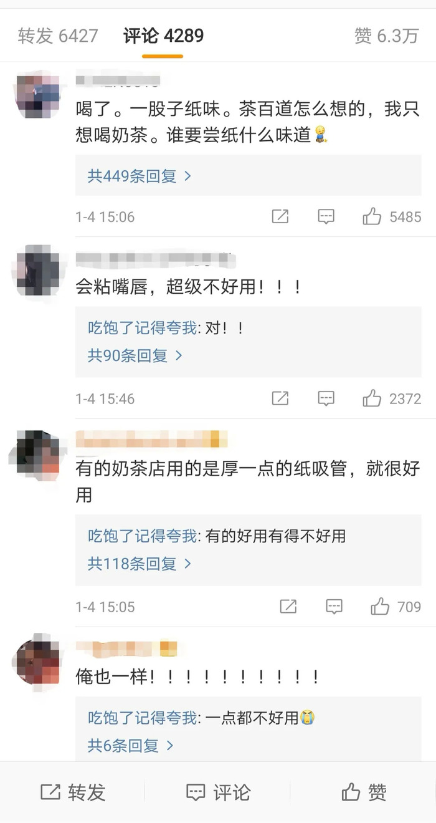Tap the bottom 转发 button

click(x=73, y=792)
